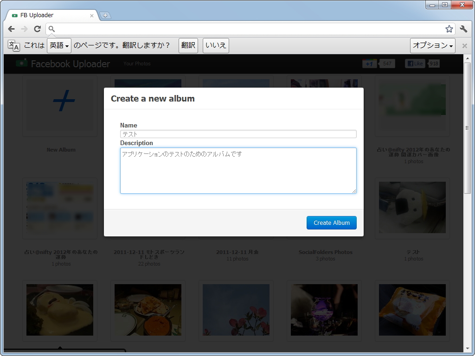Maximize the browser window
The image size is (475, 356).
coord(445,5)
